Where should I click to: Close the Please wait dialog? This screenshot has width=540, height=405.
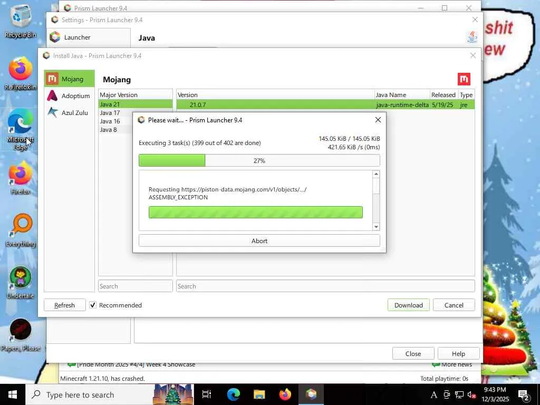coord(378,120)
